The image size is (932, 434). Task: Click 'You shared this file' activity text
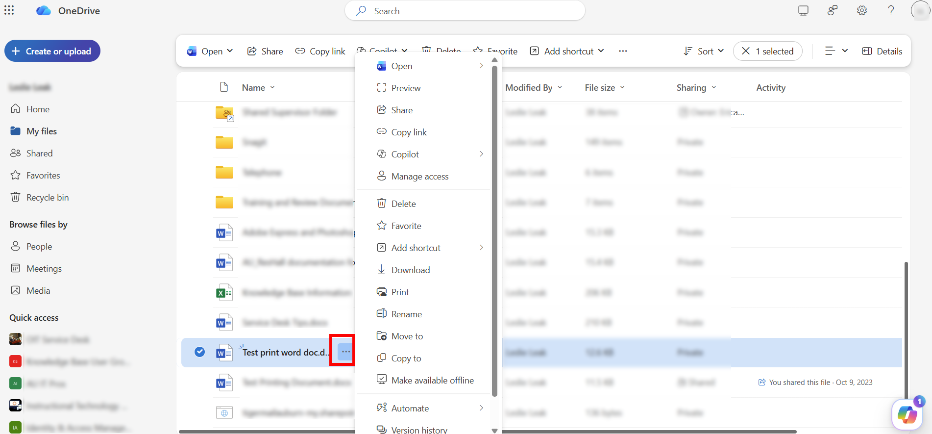tap(821, 382)
